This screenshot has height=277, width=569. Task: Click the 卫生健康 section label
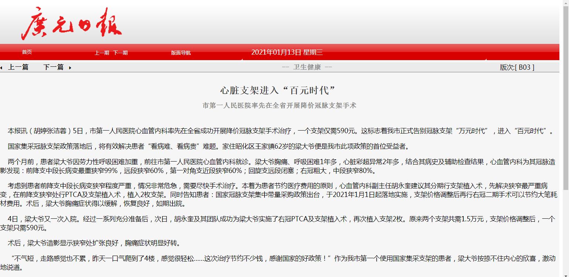click(x=307, y=67)
